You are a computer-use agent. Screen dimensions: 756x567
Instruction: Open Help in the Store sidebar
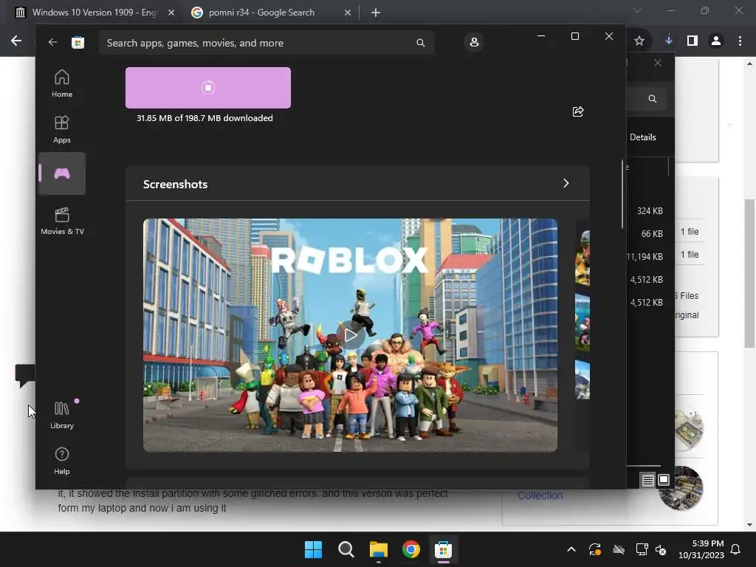[62, 461]
